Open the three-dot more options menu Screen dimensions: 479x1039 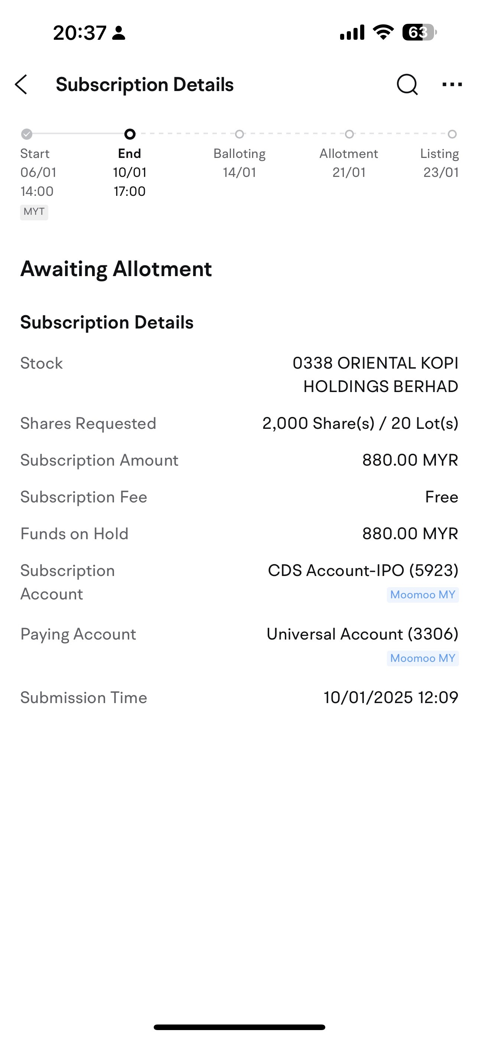pos(452,84)
